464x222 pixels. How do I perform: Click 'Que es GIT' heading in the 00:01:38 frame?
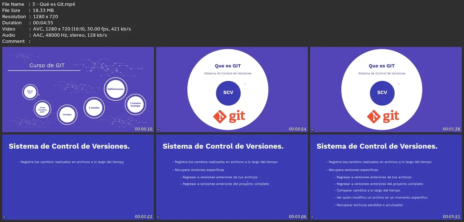tap(382, 66)
